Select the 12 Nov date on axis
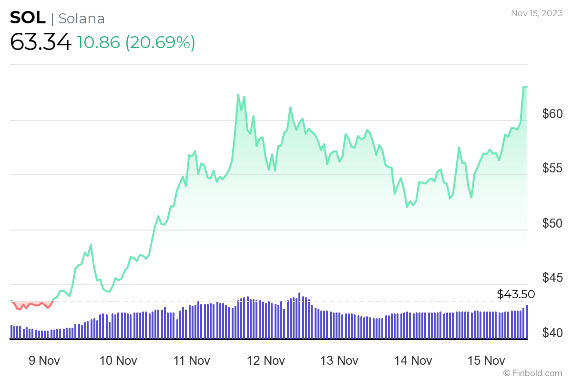 pyautogui.click(x=265, y=361)
